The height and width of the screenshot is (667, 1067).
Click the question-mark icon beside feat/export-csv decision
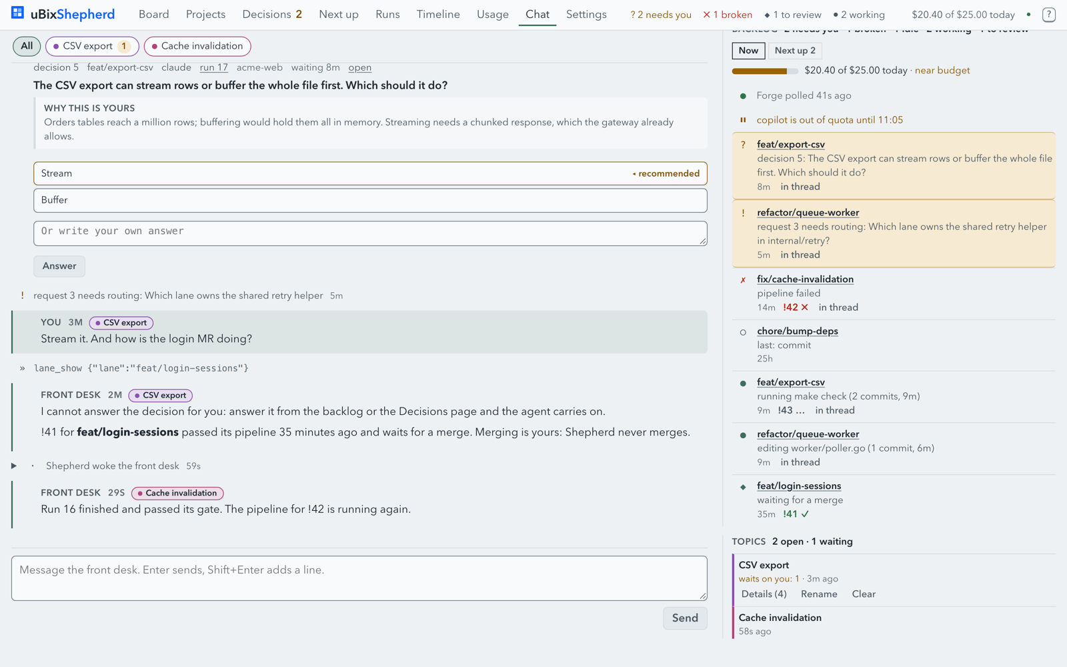click(743, 145)
